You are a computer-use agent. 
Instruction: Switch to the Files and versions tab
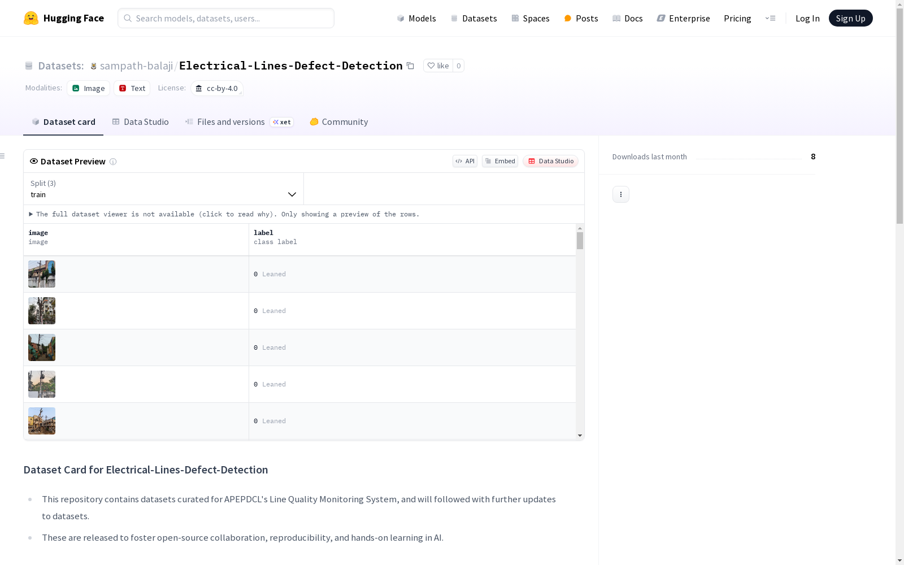click(x=231, y=122)
